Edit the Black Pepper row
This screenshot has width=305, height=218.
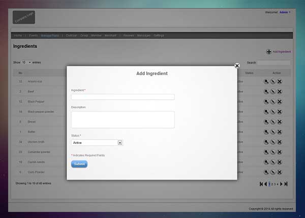tap(272, 101)
